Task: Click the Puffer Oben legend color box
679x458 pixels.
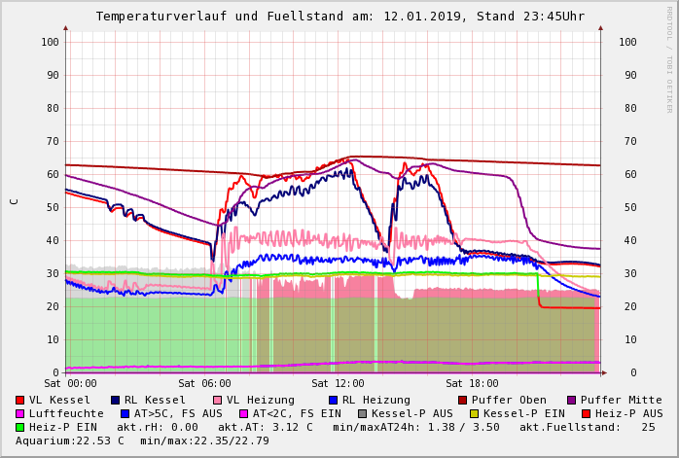Action: 462,400
